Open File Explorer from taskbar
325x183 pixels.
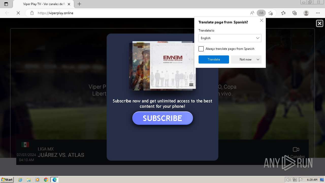point(29,180)
